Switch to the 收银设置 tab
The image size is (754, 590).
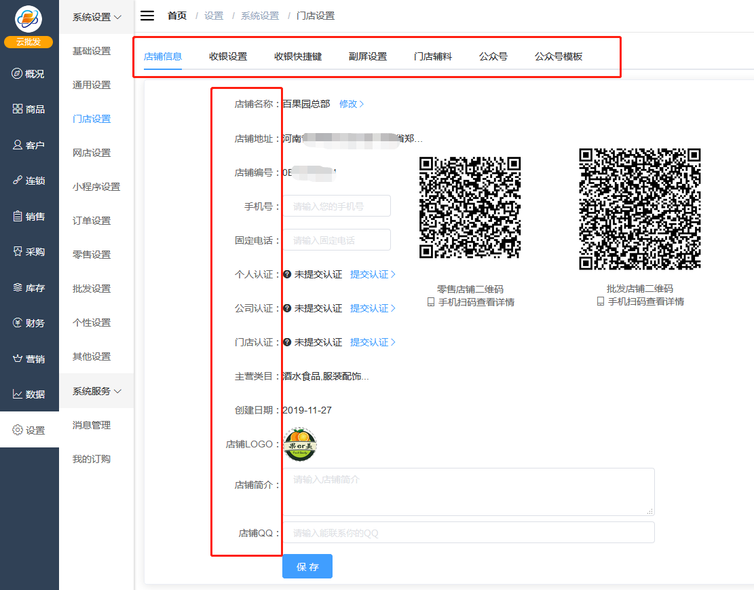pyautogui.click(x=228, y=56)
